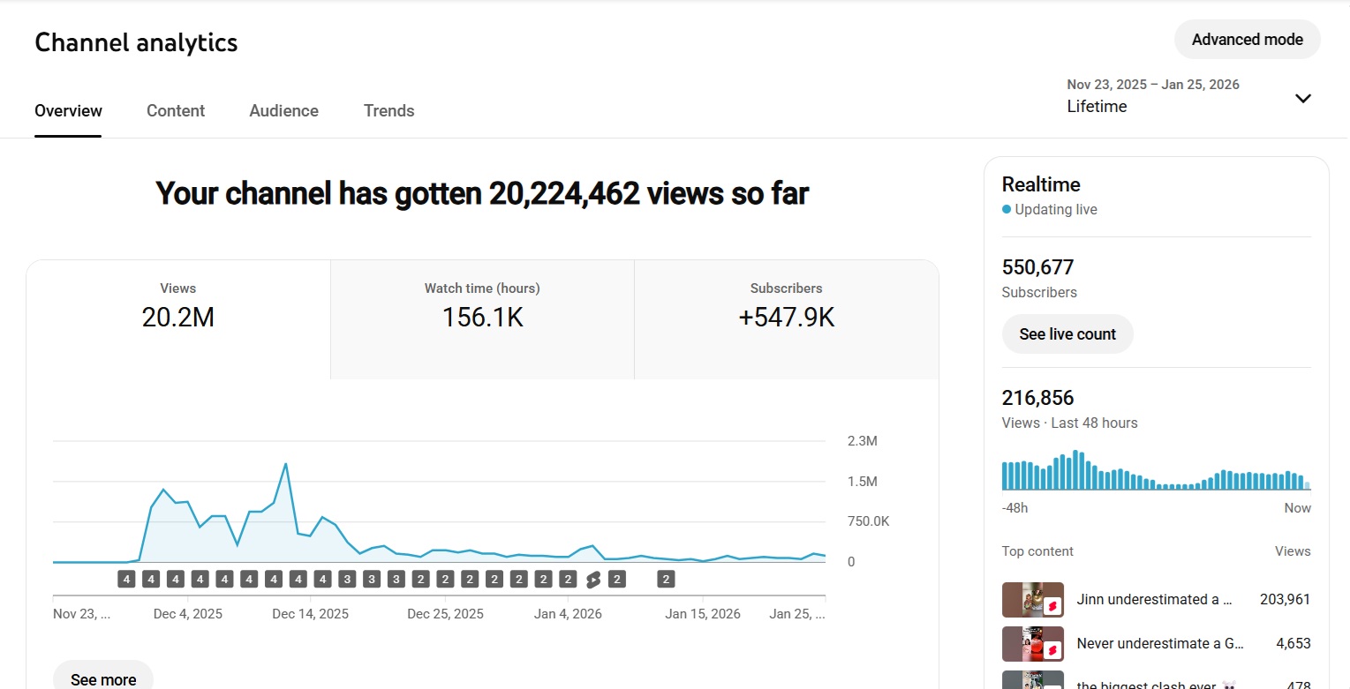The height and width of the screenshot is (689, 1350).
Task: Switch to the Content tab
Action: point(176,111)
